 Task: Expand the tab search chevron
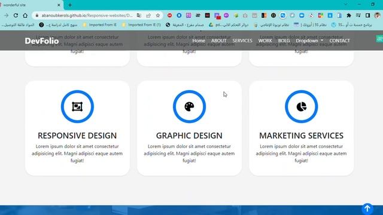346,4
